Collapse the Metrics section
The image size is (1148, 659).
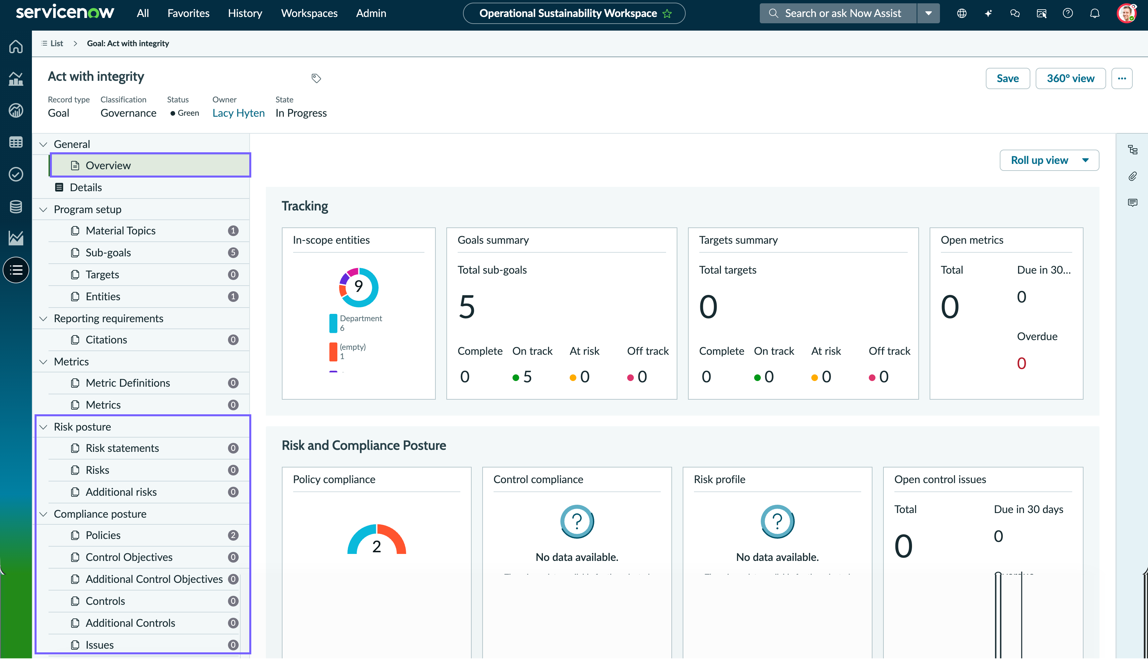(x=44, y=362)
